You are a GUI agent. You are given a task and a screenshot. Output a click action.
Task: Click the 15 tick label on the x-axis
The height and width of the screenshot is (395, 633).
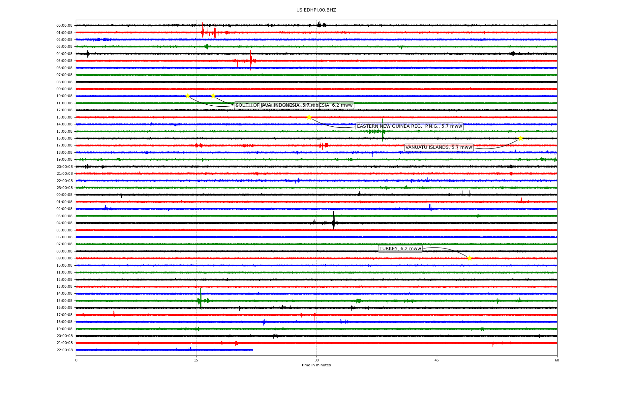196,360
